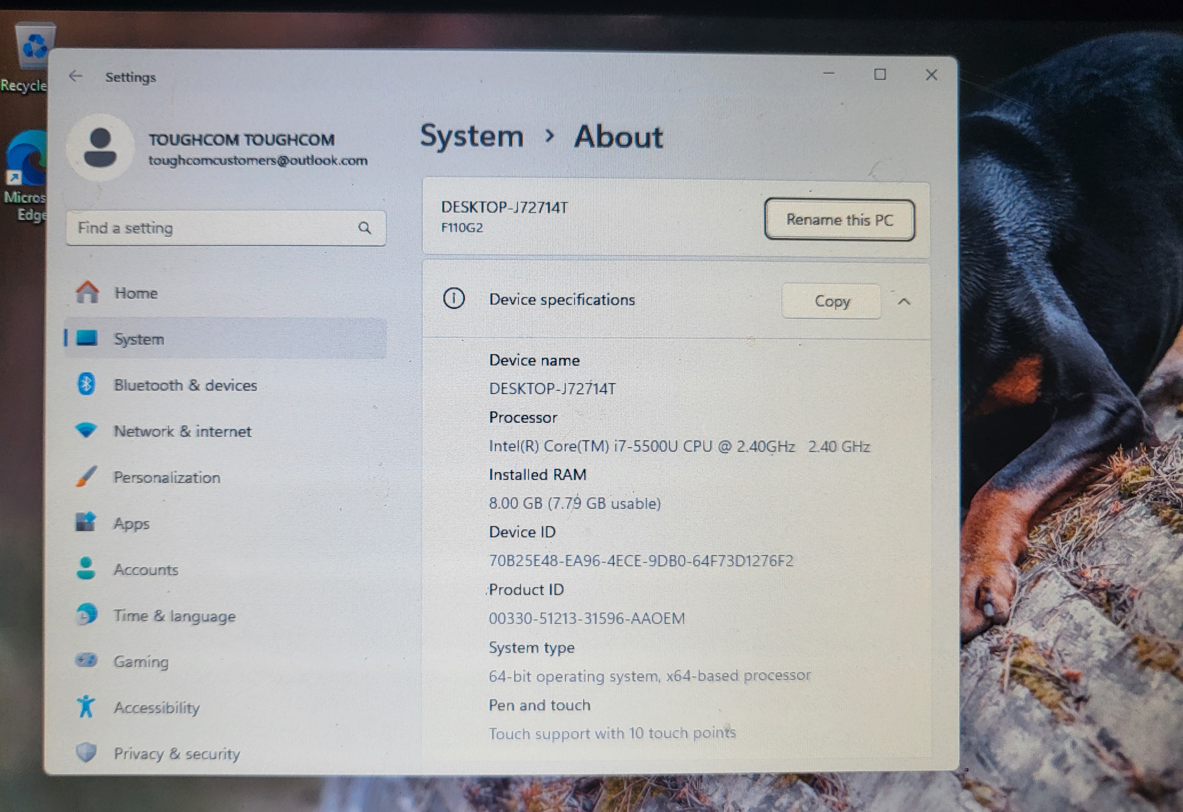The image size is (1183, 812).
Task: Click the Network & internet wifi icon
Action: 86,430
